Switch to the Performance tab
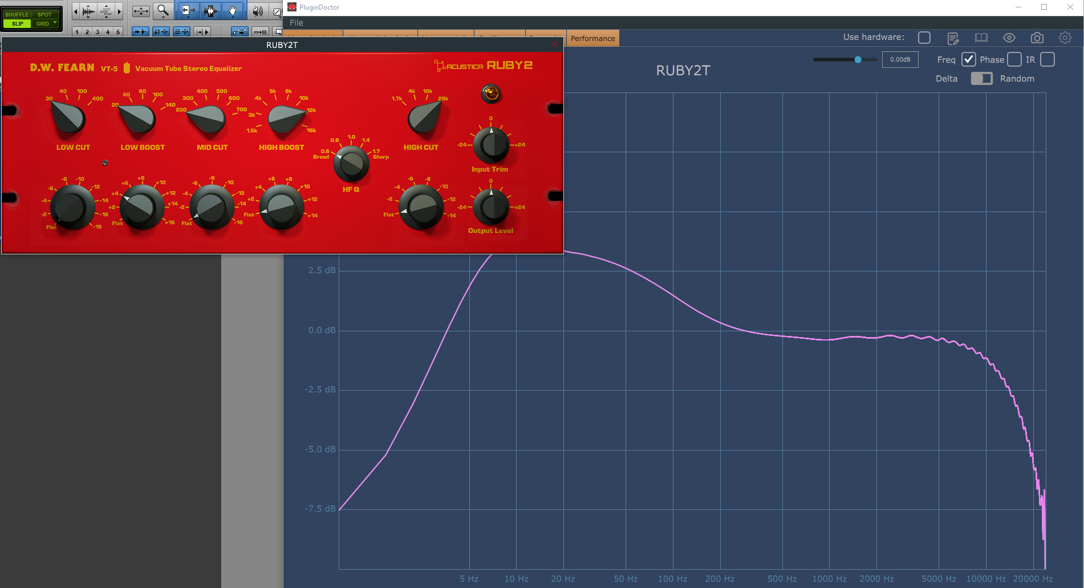 (593, 38)
